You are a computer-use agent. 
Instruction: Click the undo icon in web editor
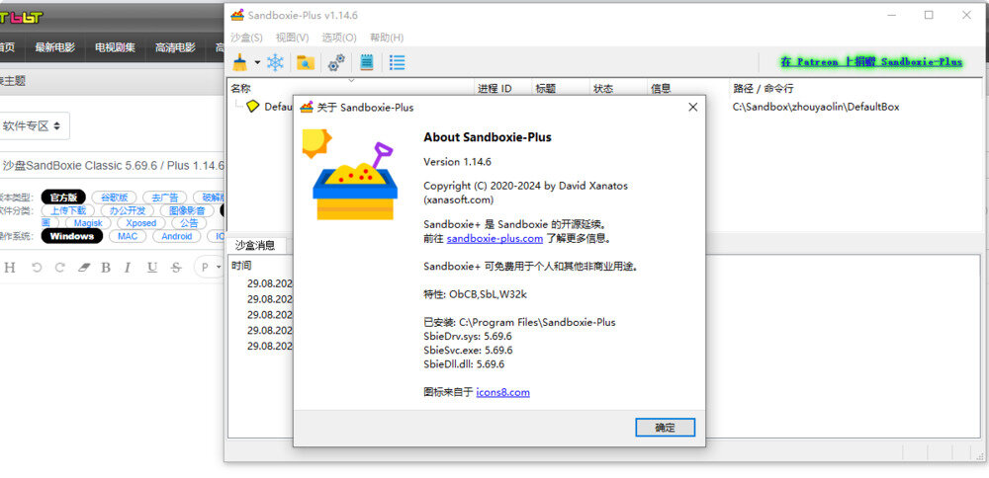point(36,268)
